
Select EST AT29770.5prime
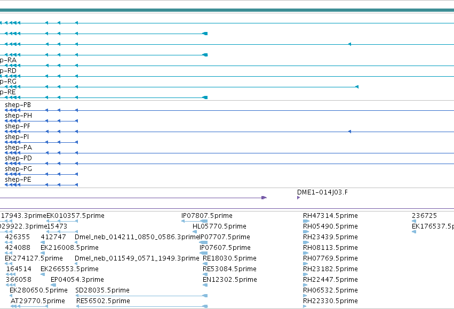coord(38,301)
